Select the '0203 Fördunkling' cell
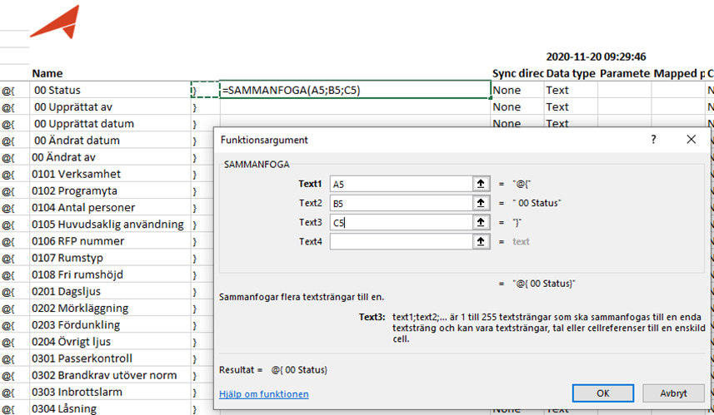Screen dimensions: 714x415 pyautogui.click(x=110, y=325)
